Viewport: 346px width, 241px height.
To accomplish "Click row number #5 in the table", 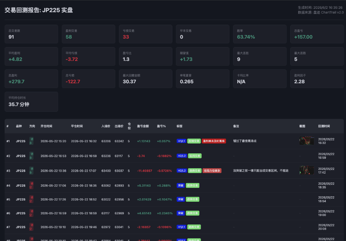I will coord(8,199).
